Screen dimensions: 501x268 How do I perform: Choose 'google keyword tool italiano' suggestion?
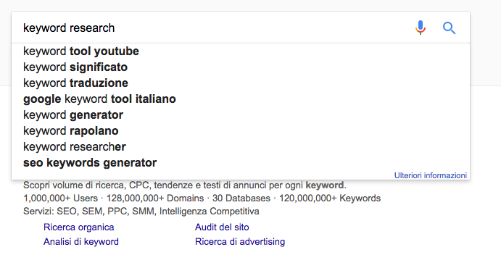coord(241,99)
